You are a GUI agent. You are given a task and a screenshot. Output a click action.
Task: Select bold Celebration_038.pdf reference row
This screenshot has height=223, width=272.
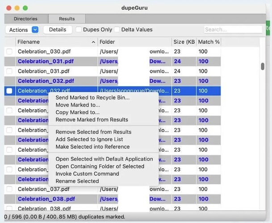pyautogui.click(x=113, y=199)
